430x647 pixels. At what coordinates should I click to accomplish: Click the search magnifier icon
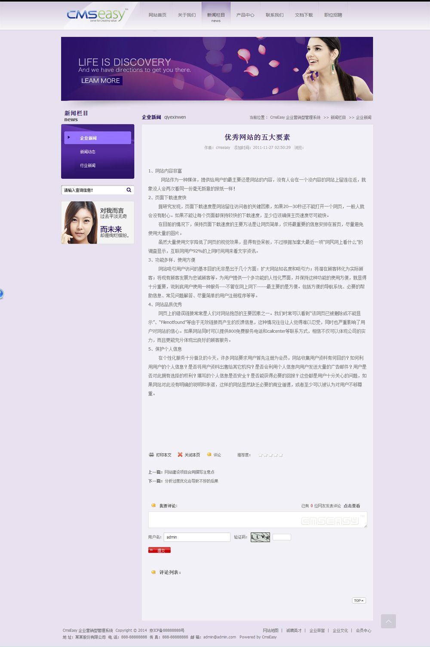point(129,190)
